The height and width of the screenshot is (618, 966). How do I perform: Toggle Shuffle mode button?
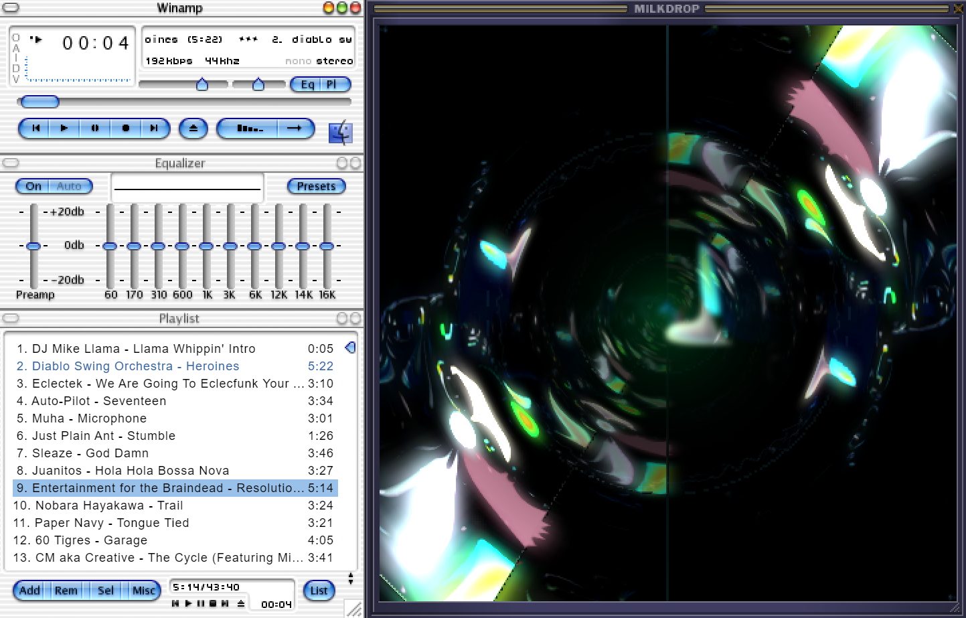click(x=249, y=128)
